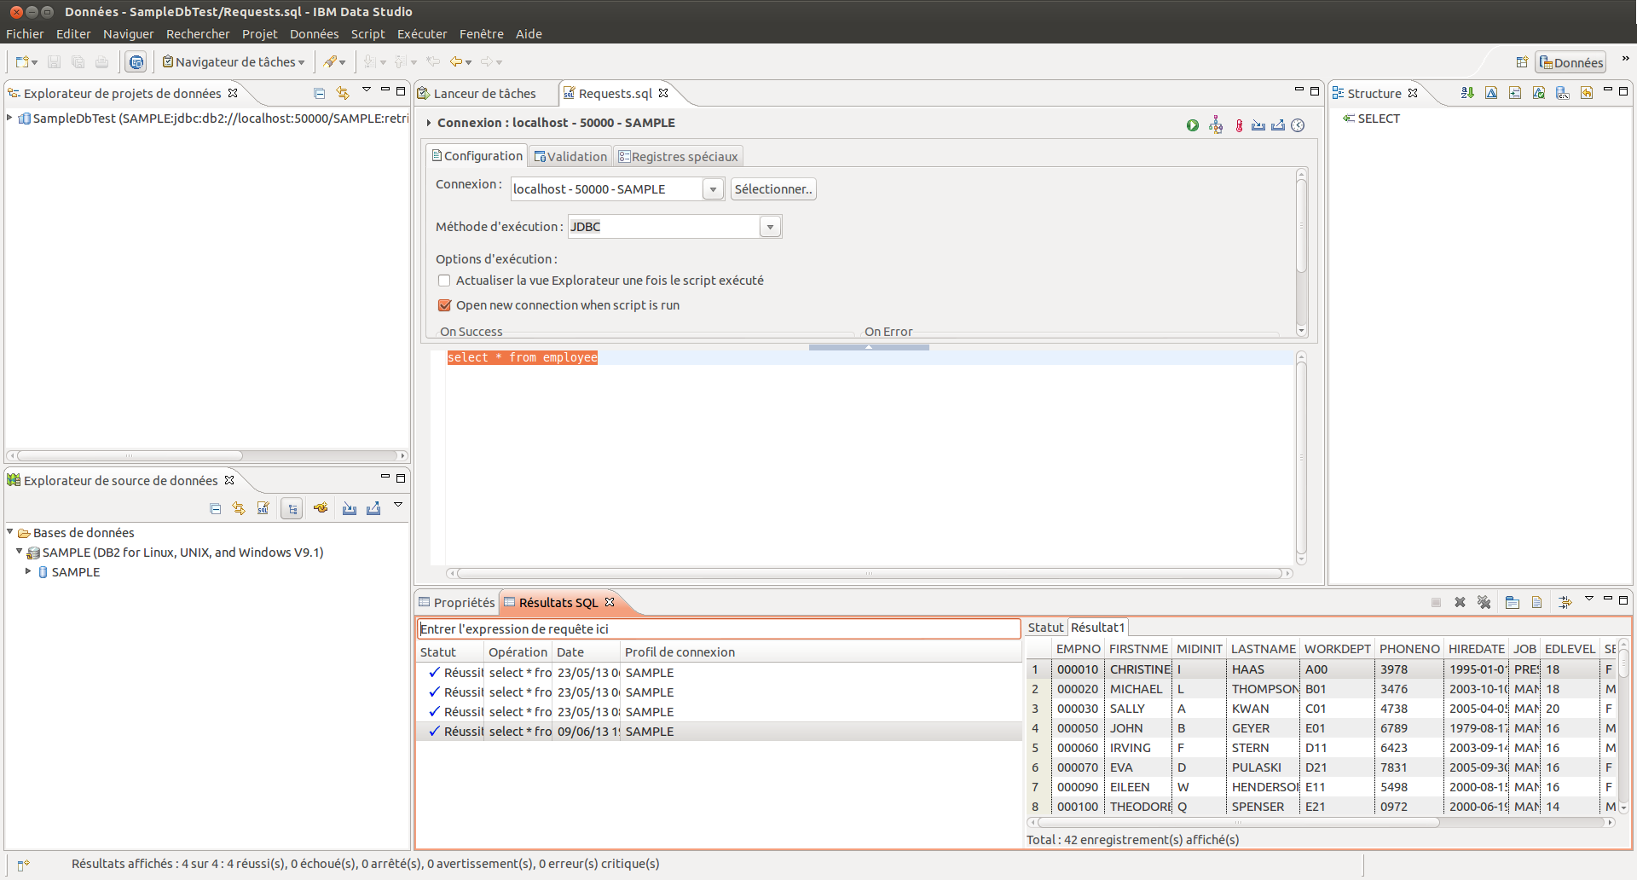Switch to the Validation tab
The image size is (1637, 880).
[x=570, y=157]
